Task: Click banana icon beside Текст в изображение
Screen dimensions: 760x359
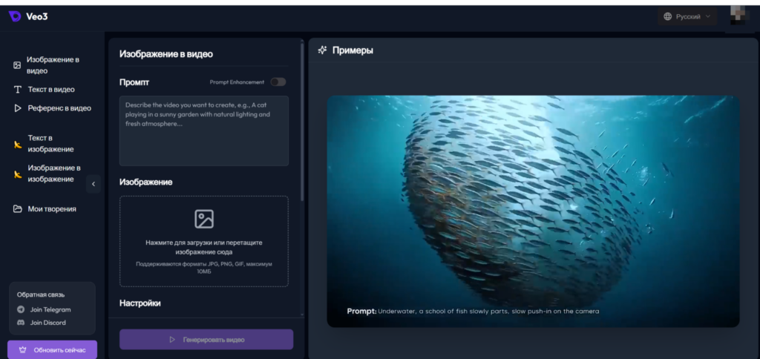Action: coord(18,144)
